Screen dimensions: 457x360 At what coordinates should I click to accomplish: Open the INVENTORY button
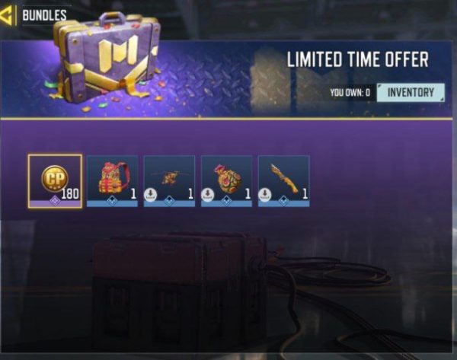(411, 93)
